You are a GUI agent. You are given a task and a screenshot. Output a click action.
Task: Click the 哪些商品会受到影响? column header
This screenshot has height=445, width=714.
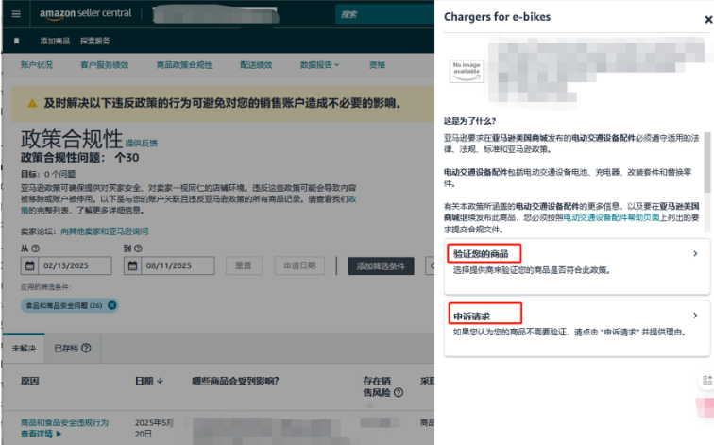click(235, 381)
